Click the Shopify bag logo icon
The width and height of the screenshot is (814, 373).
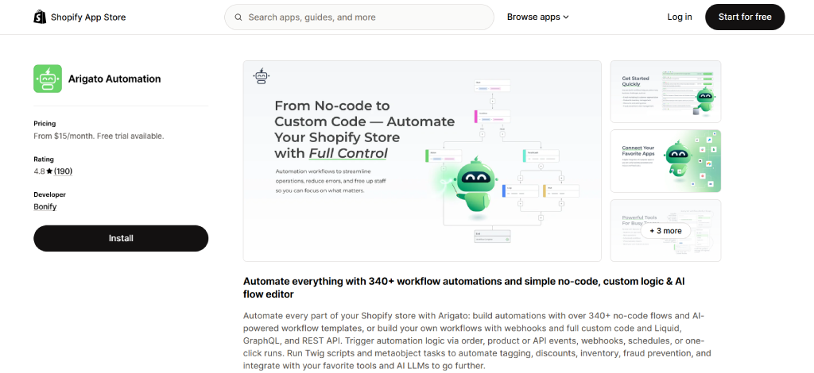pyautogui.click(x=40, y=17)
